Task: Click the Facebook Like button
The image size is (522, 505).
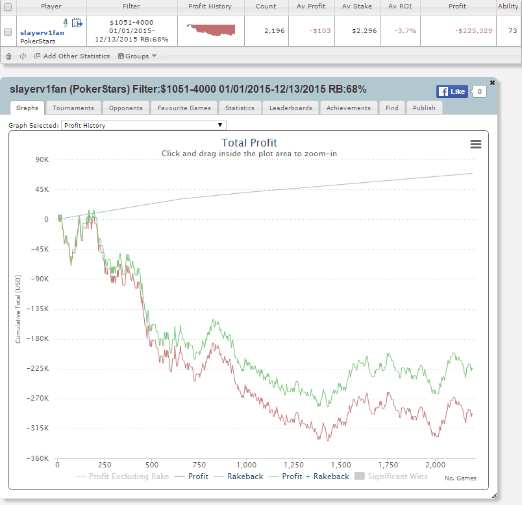Action: [452, 91]
